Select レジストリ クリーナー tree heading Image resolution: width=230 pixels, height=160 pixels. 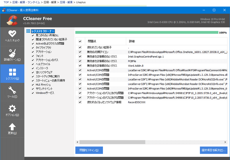tap(43, 31)
